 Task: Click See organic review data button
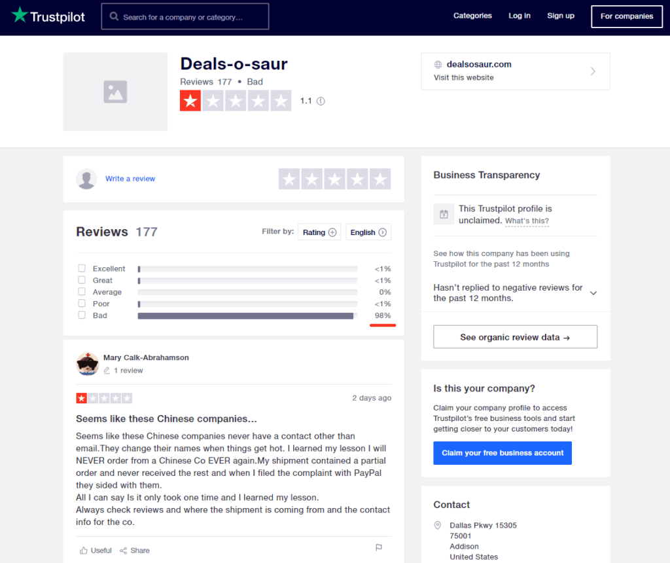(516, 337)
